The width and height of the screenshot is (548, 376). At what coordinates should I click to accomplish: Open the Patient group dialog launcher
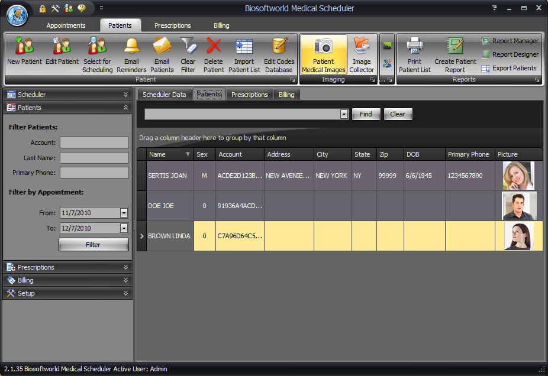pyautogui.click(x=292, y=80)
